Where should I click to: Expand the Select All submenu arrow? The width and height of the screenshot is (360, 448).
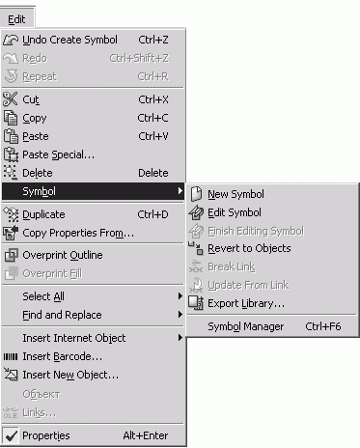click(x=180, y=296)
